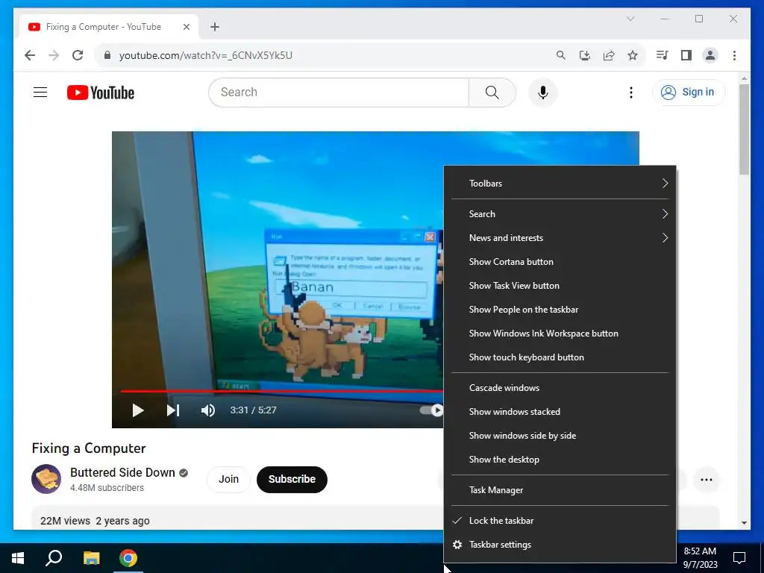Open the Chrome profile avatar
The width and height of the screenshot is (764, 573).
pos(710,55)
